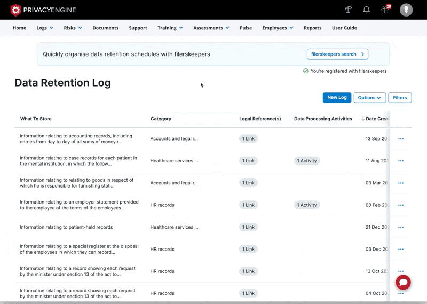Open the signpost guide icon
The image size is (427, 304).
(x=348, y=10)
